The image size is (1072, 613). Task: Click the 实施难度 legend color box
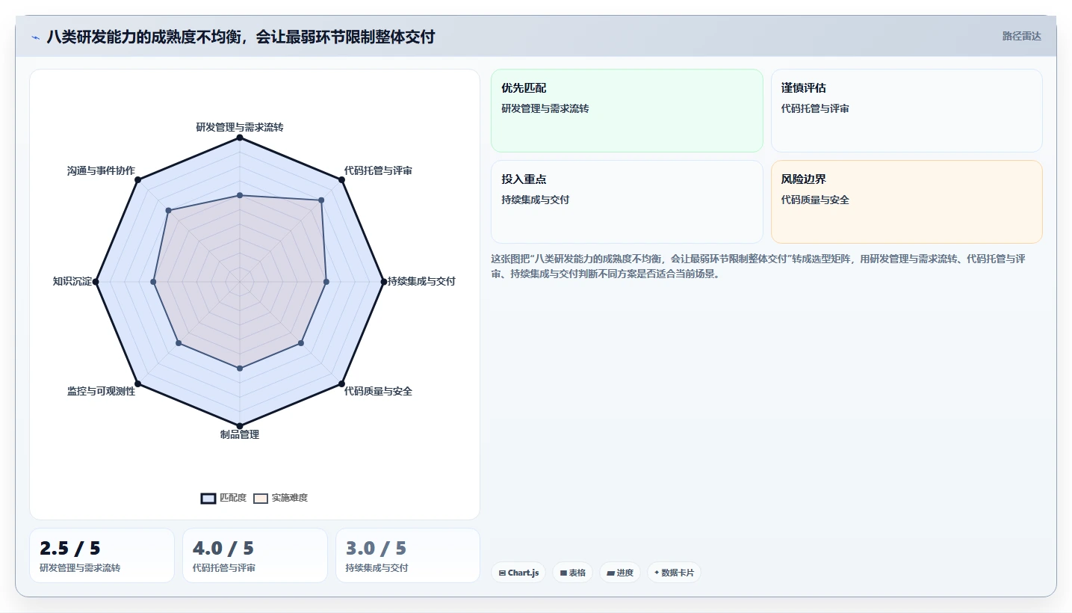point(261,499)
